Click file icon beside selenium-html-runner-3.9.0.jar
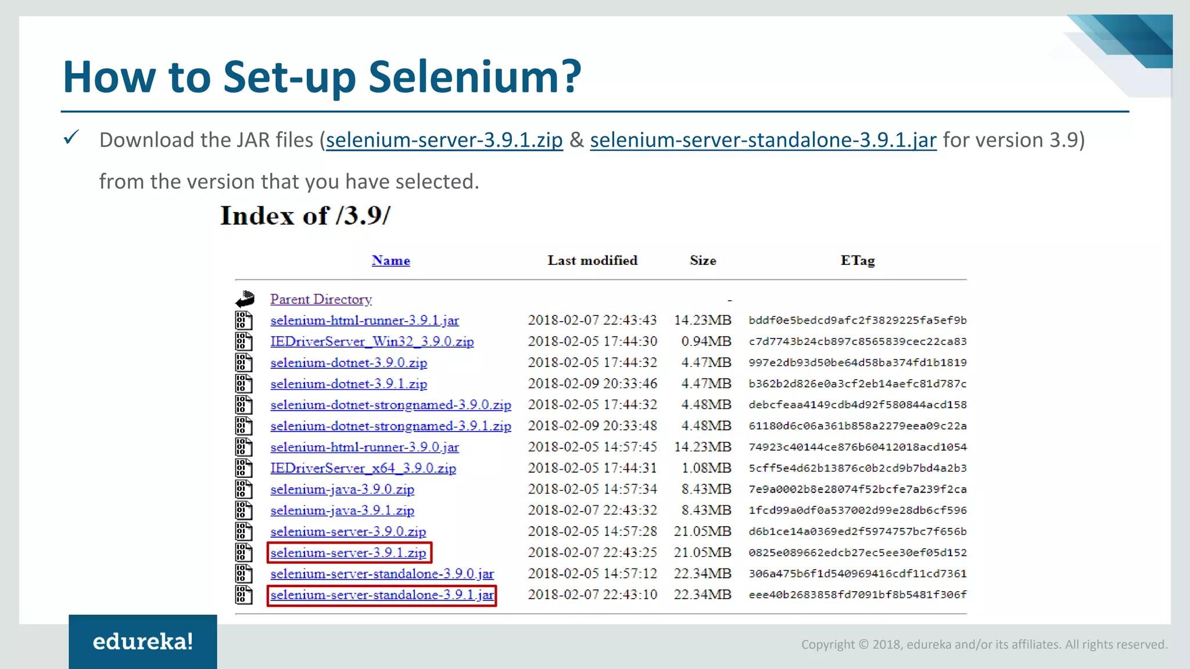 click(x=244, y=447)
